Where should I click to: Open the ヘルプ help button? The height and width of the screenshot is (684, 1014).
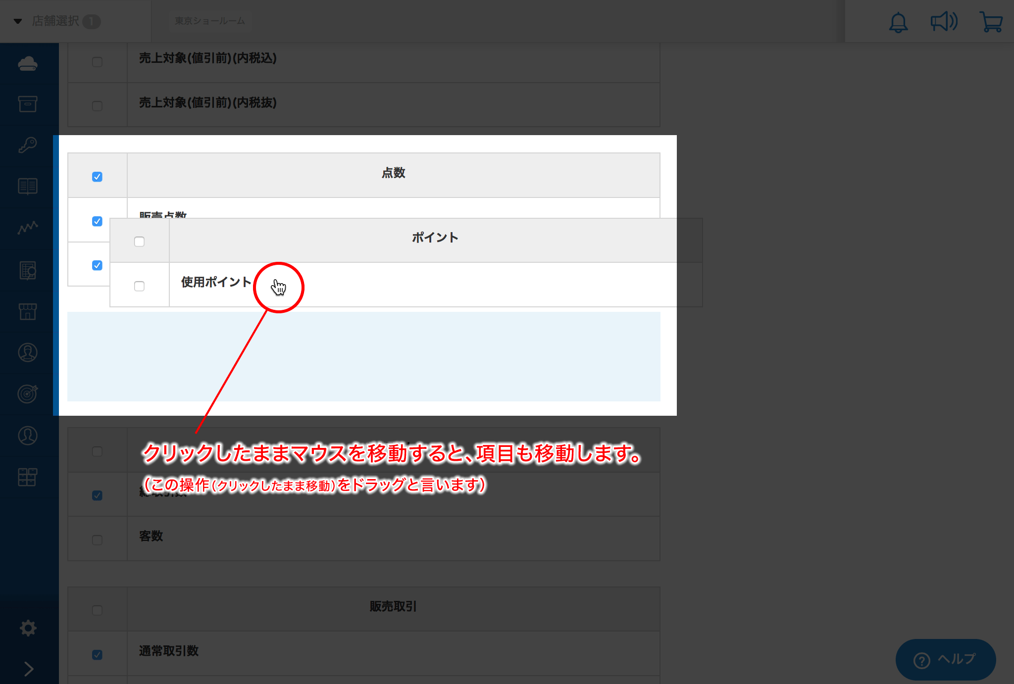click(x=945, y=659)
